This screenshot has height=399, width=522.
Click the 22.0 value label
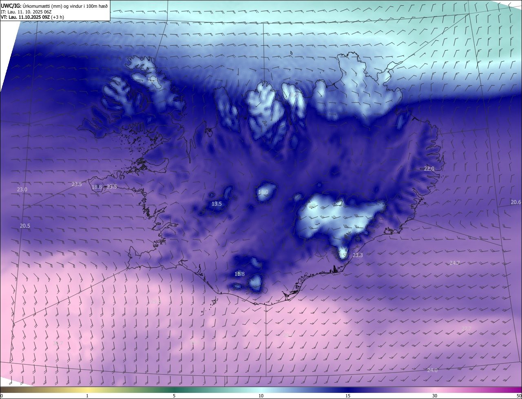click(x=429, y=168)
